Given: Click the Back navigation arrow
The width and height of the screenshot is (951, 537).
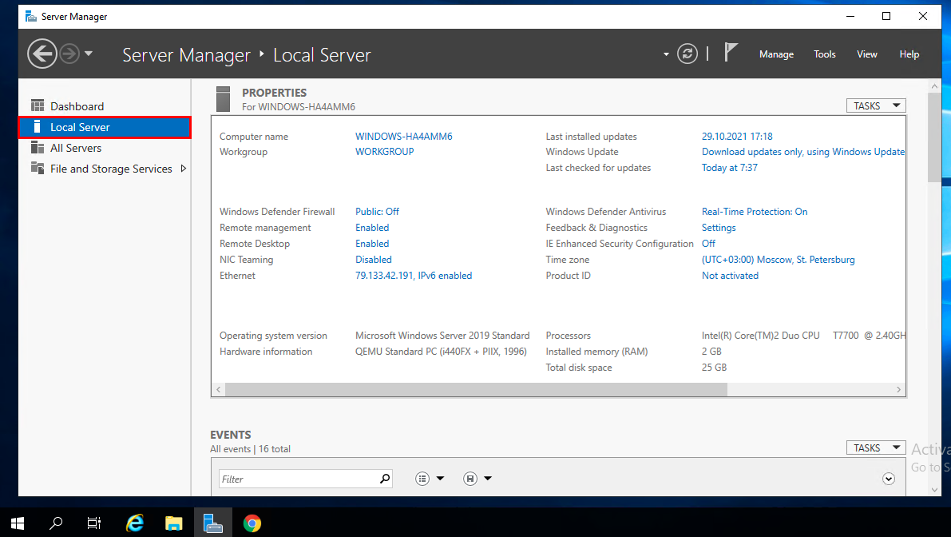Looking at the screenshot, I should (x=42, y=54).
